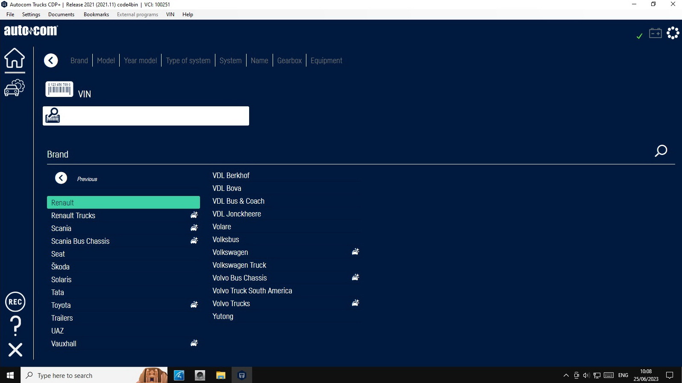Switch to the Model breadcrumb step
Viewport: 682px width, 383px height.
[x=106, y=61]
